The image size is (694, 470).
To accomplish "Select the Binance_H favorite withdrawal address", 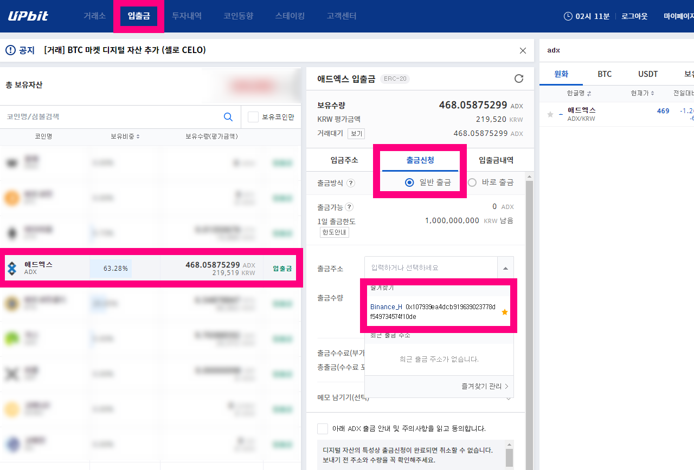I will 439,311.
